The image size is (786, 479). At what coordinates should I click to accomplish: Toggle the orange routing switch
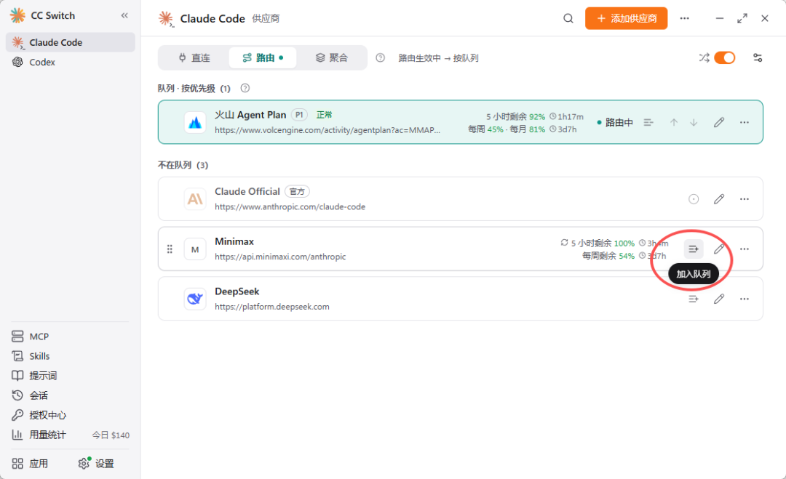click(725, 58)
